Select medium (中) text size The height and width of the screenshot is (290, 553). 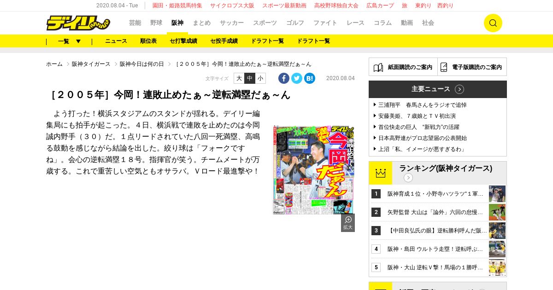click(x=250, y=78)
